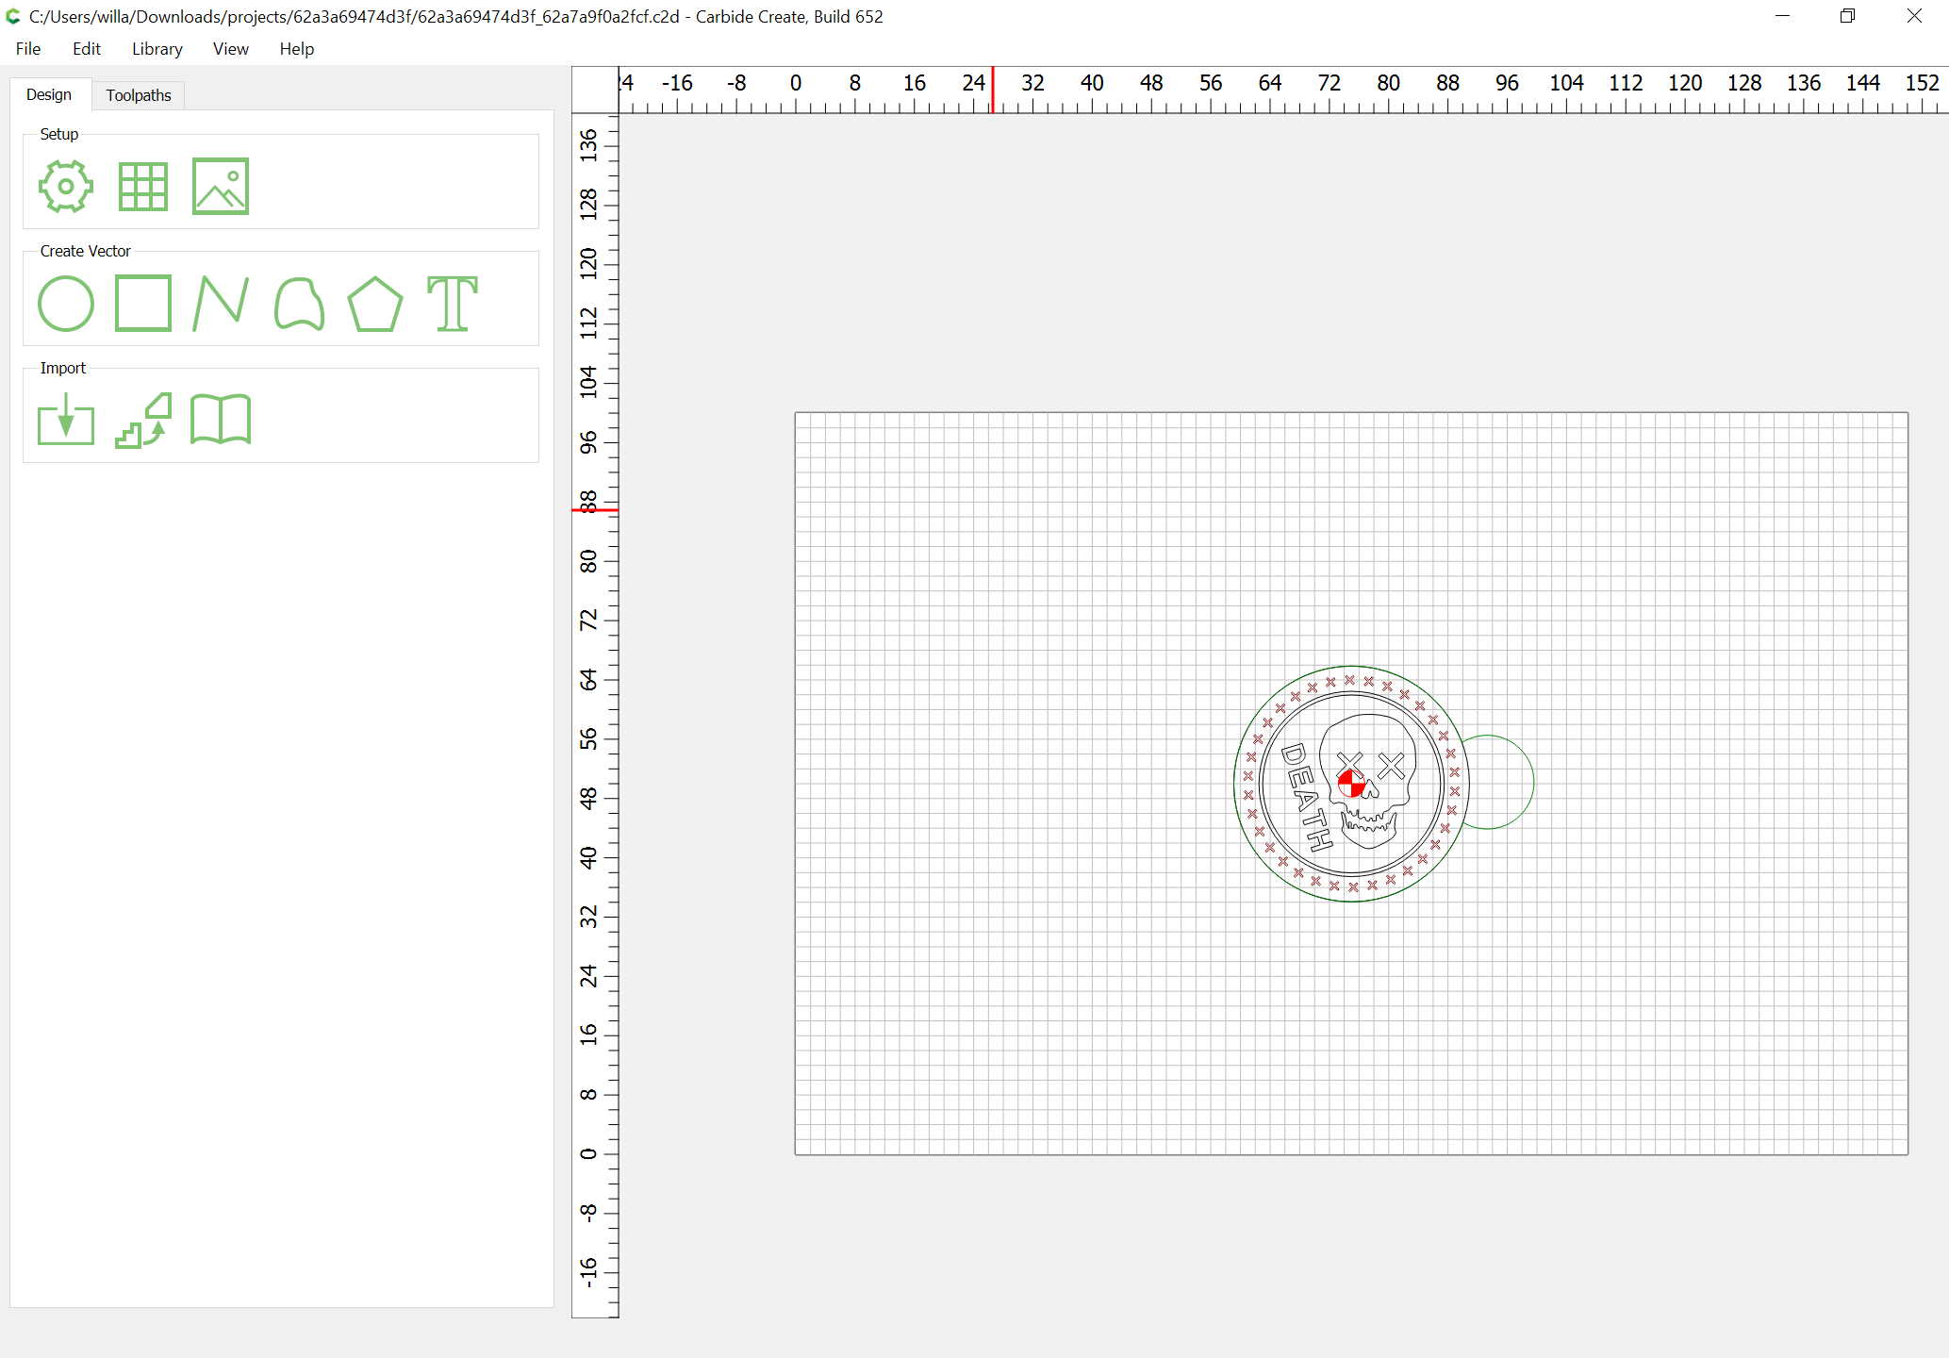Select the Text tool
The width and height of the screenshot is (1949, 1358).
[453, 304]
